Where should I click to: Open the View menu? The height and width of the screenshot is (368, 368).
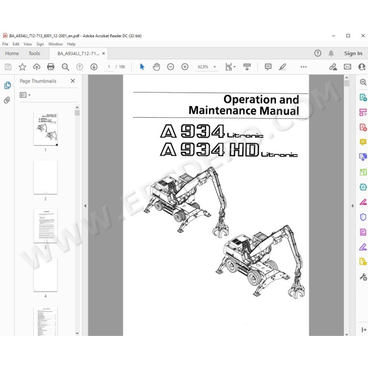pyautogui.click(x=28, y=44)
